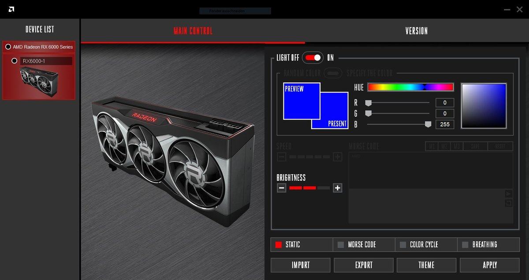Click the IMPORT button
This screenshot has height=280, width=529.
(x=301, y=265)
